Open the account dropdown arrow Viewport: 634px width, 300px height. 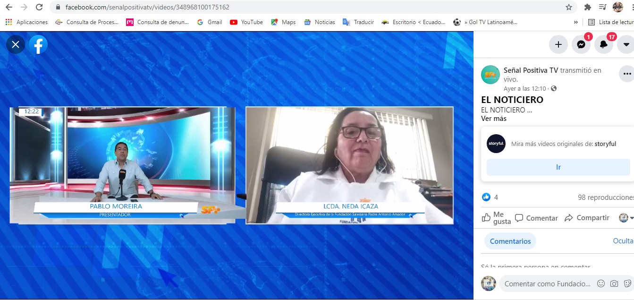point(626,44)
